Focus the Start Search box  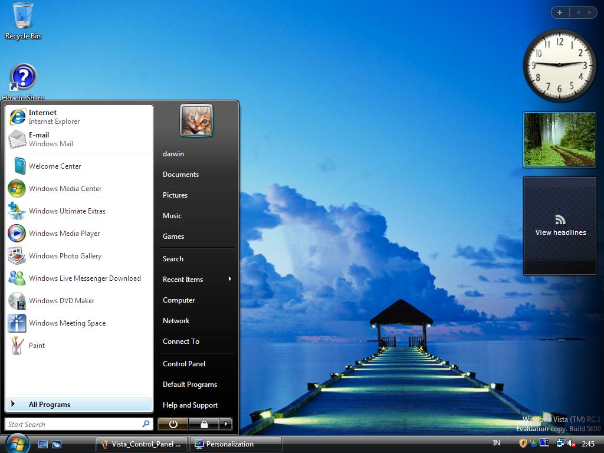[79, 424]
